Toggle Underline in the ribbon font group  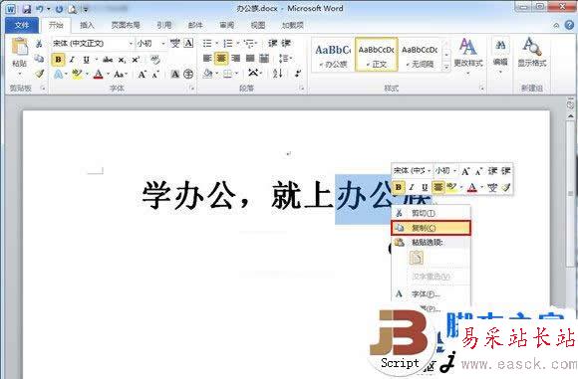(86, 60)
